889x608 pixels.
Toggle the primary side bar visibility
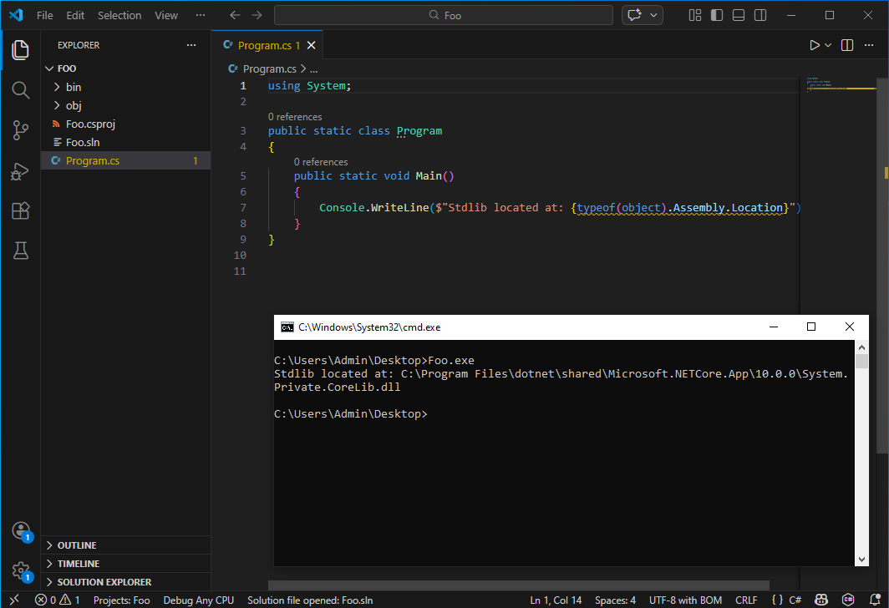click(x=717, y=15)
